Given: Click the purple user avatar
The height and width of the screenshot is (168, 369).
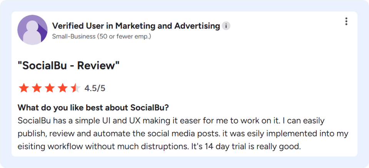Looking at the screenshot, I should [32, 30].
